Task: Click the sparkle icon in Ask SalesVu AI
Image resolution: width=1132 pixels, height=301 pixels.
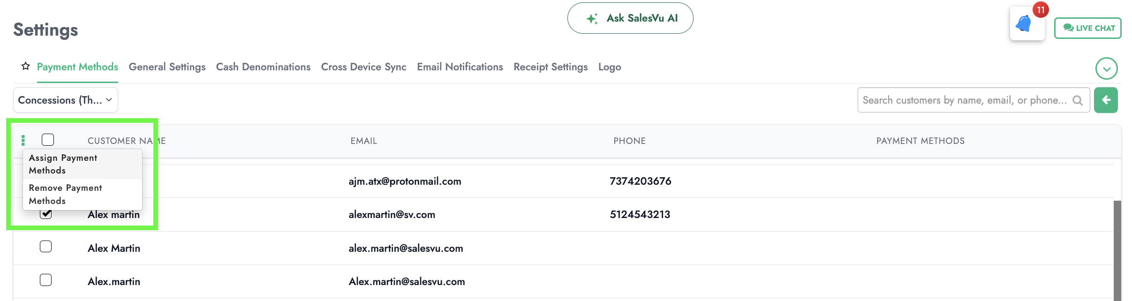Action: click(592, 18)
